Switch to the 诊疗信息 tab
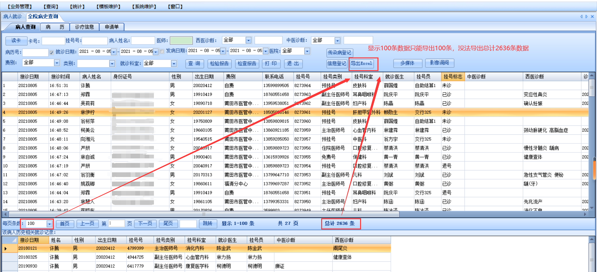 point(84,27)
